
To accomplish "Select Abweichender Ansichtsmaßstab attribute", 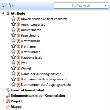I will (44, 19).
